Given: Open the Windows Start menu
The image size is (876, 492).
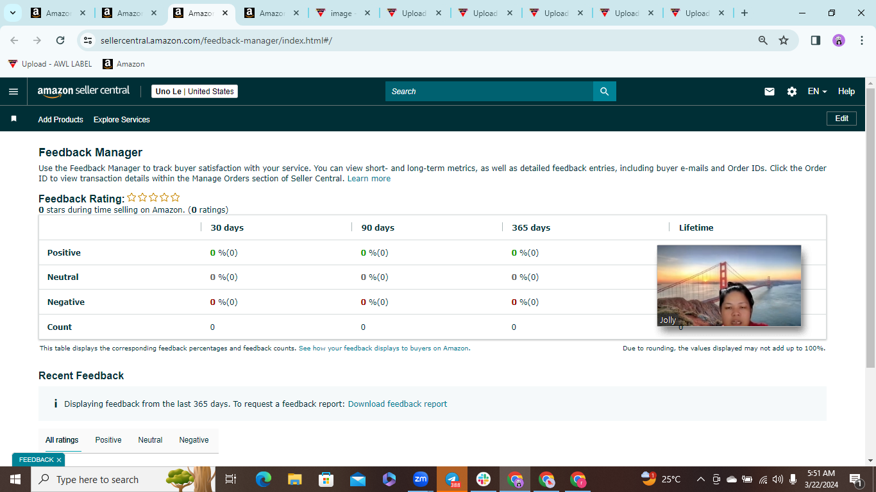Looking at the screenshot, I should click(x=15, y=479).
